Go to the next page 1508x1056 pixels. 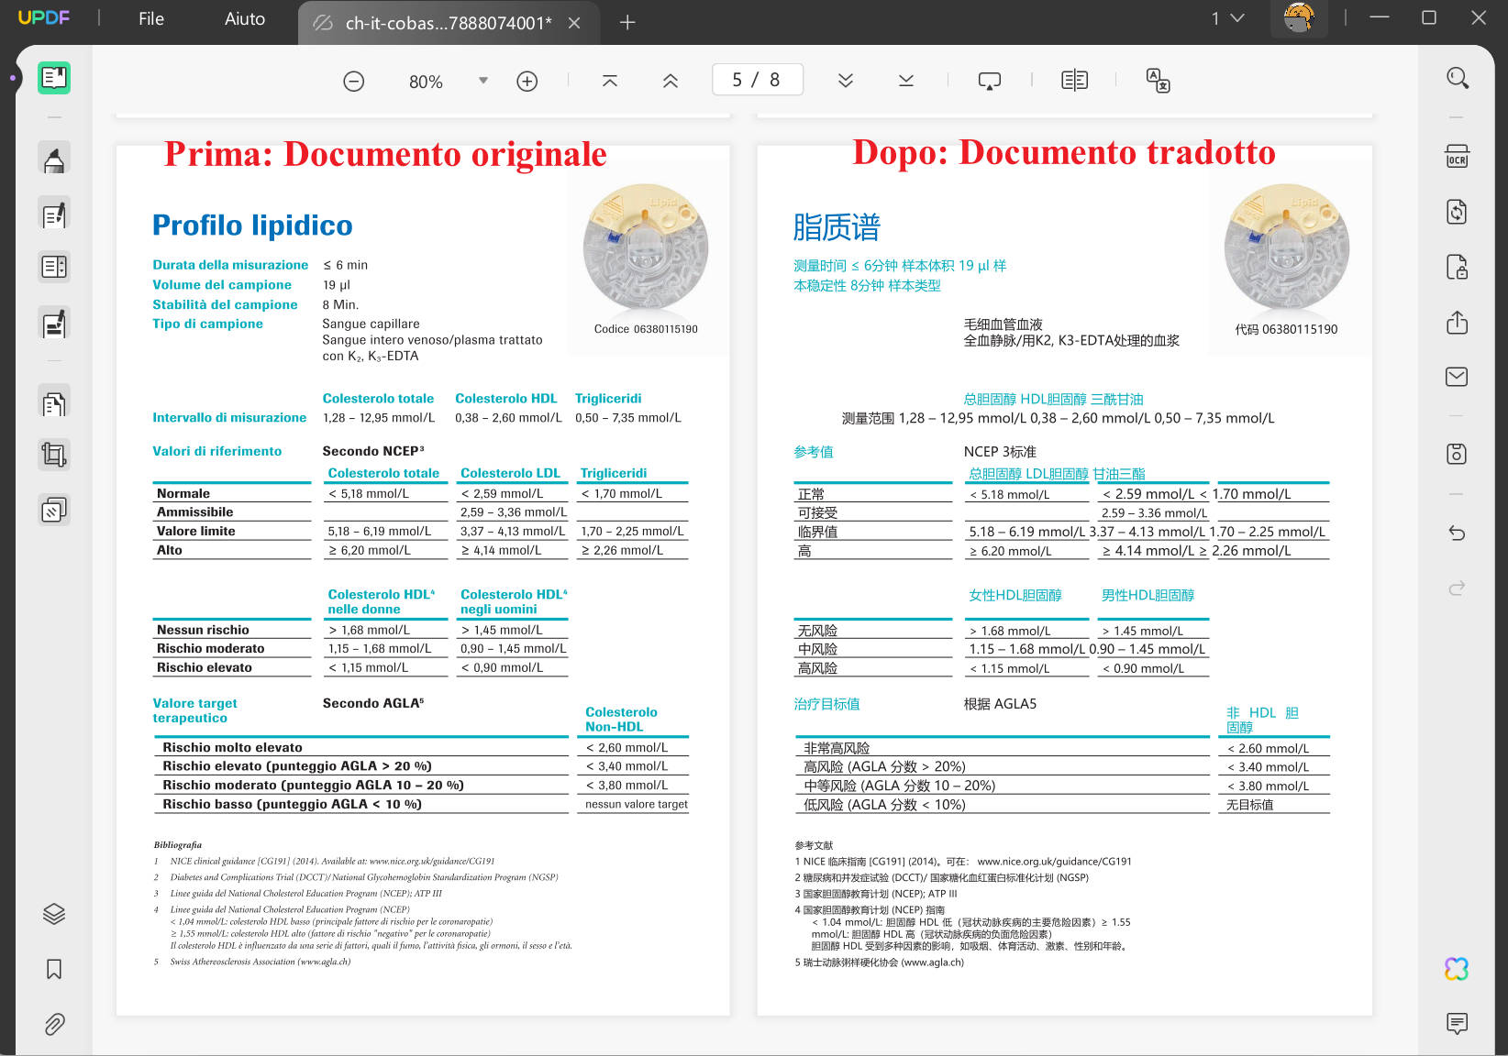(846, 81)
